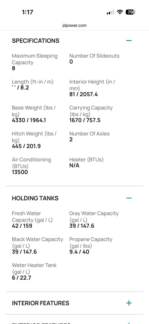The width and height of the screenshot is (149, 324).
Task: Tap Carrying Capacity value 1670 / 757.5
Action: [x=85, y=120]
